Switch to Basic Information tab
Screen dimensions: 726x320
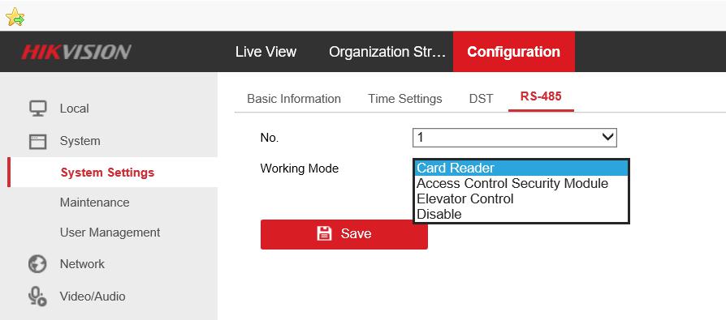[x=294, y=99]
